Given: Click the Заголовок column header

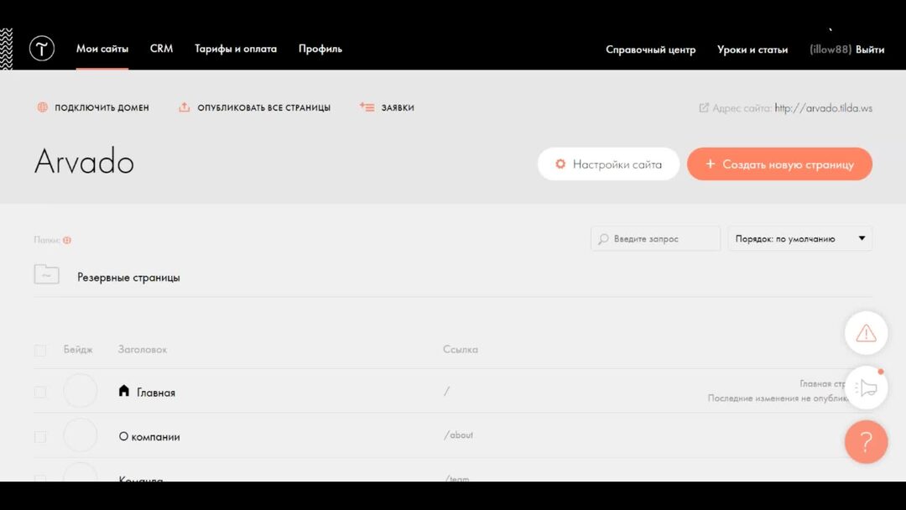Looking at the screenshot, I should [142, 350].
